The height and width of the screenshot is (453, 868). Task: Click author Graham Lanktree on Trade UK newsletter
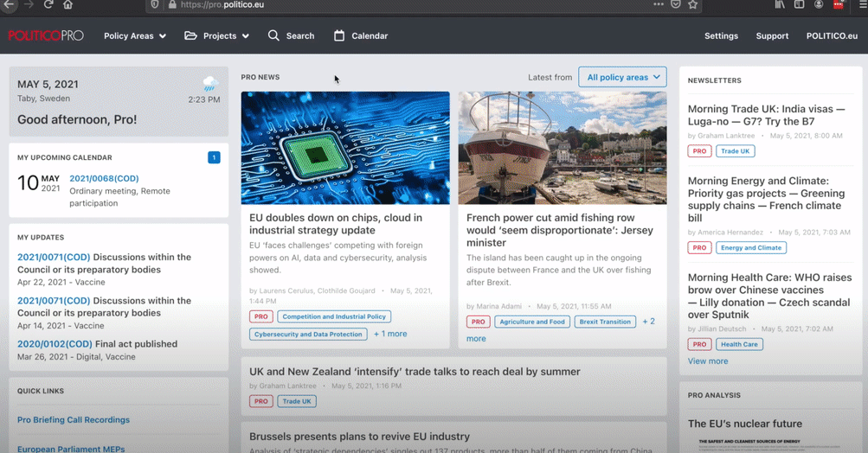pos(726,136)
